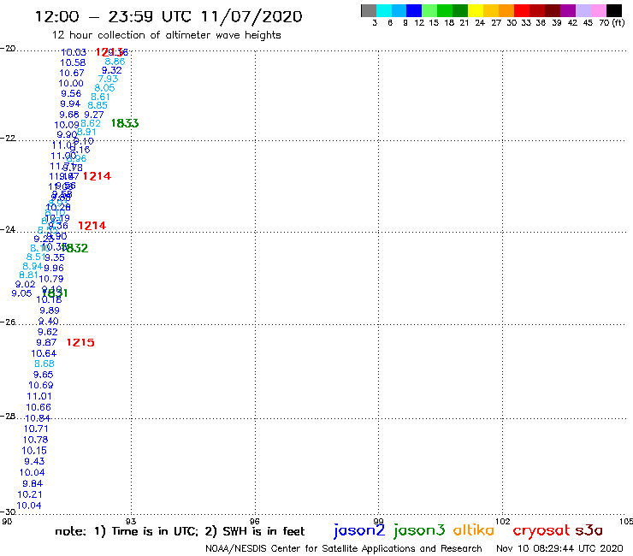
Task: Click the wave height value 9.96
Action: point(54,268)
